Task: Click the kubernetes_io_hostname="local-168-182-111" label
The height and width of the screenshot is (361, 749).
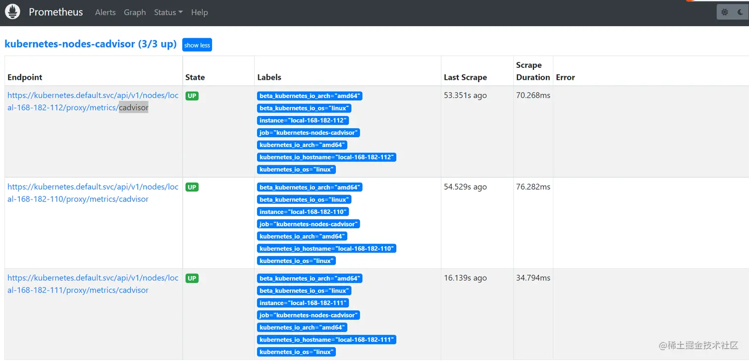Action: point(326,339)
